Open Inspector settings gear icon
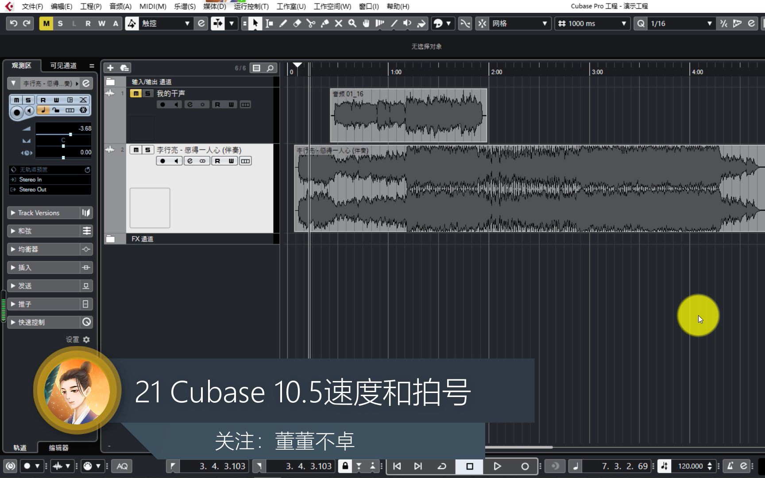 (x=86, y=339)
